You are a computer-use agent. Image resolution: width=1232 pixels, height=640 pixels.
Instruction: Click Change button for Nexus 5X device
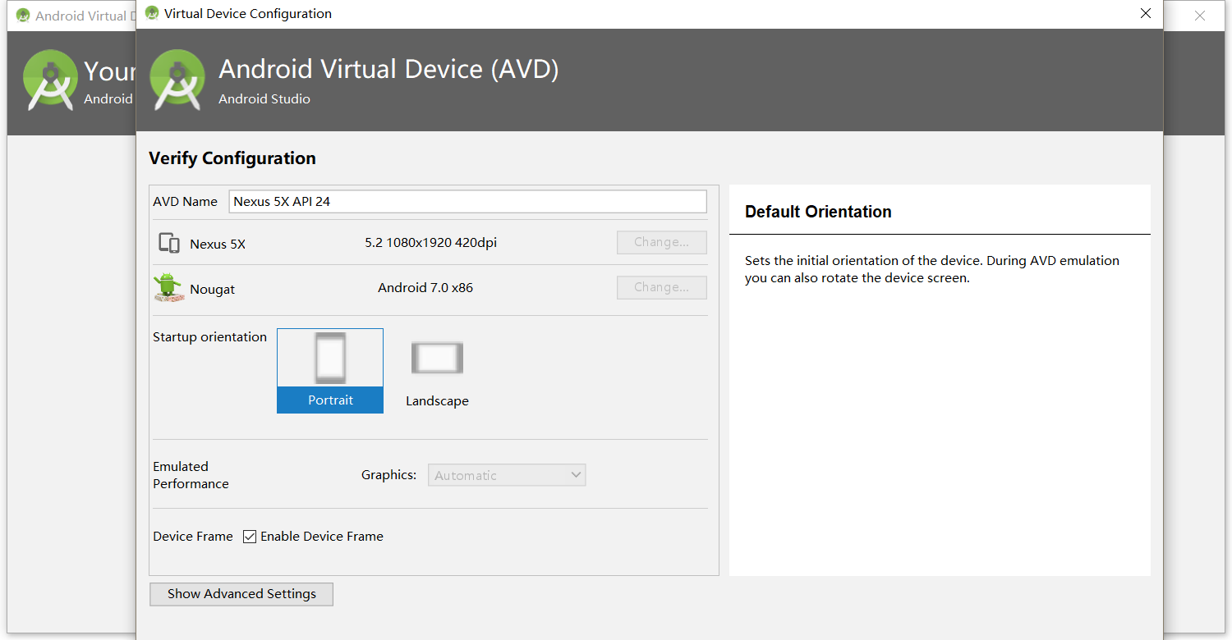tap(662, 243)
